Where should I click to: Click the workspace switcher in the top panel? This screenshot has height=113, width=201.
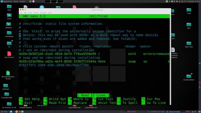(54, 1)
